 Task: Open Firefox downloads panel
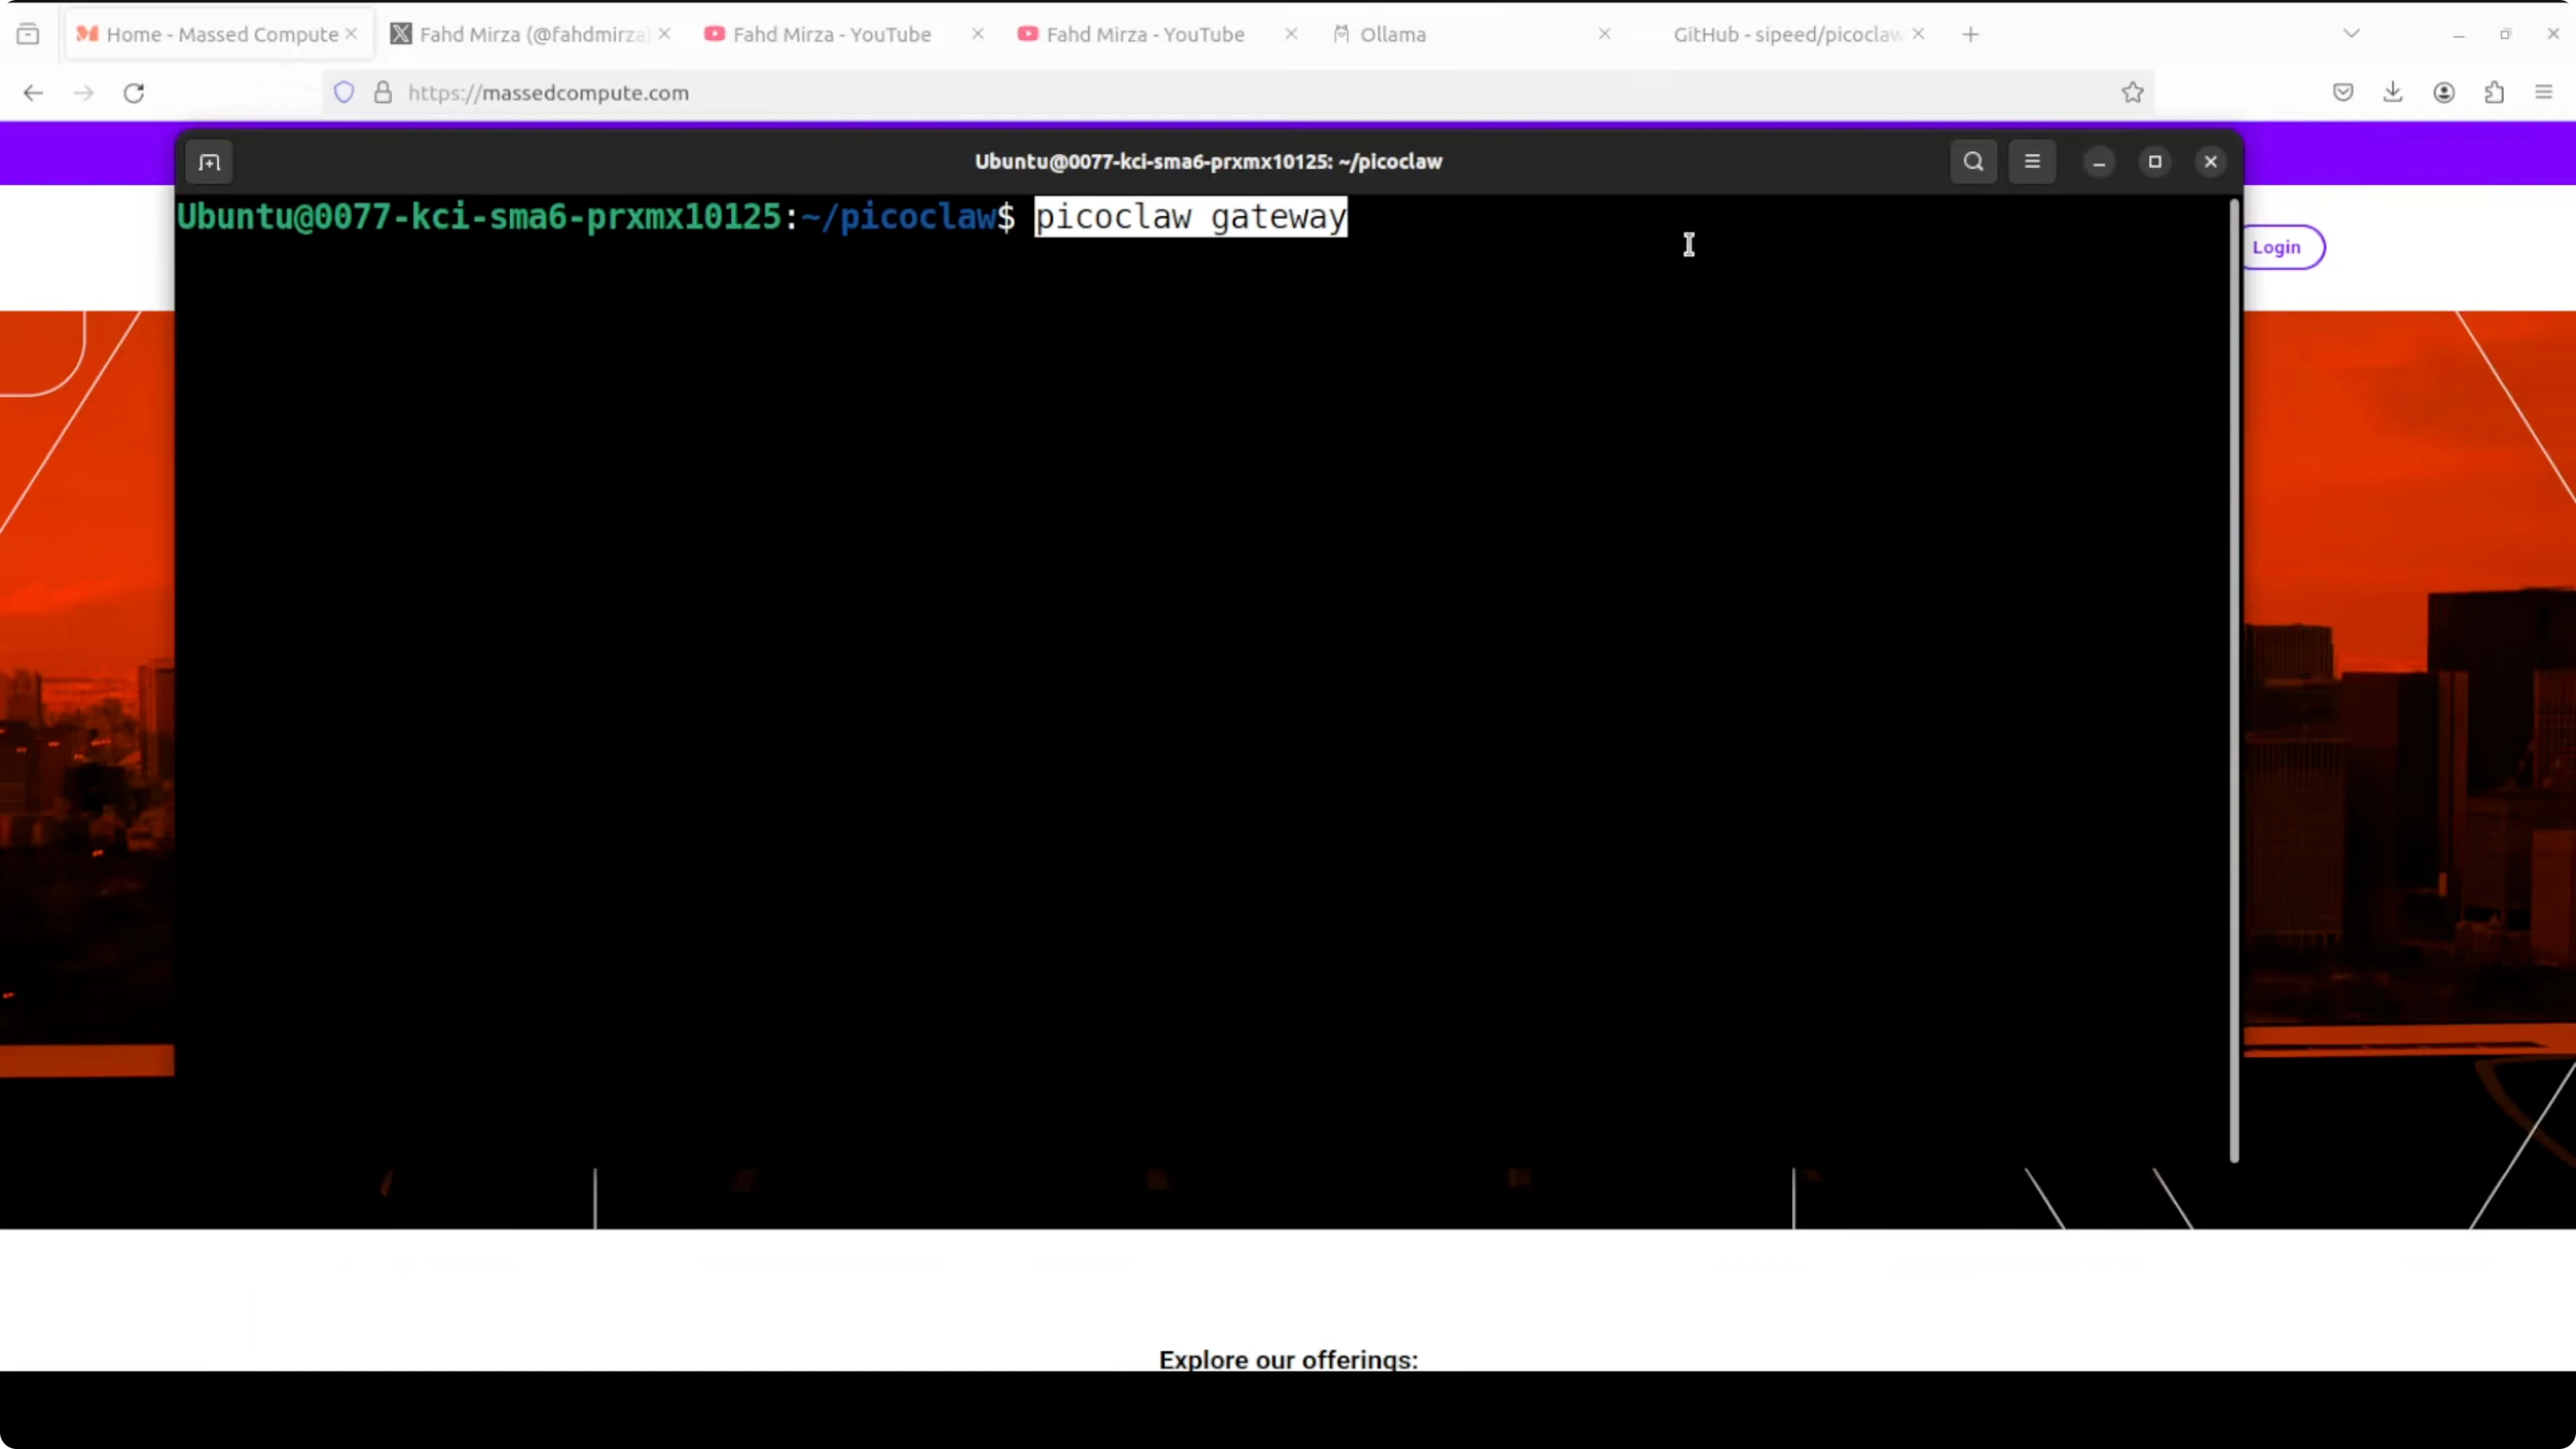click(2393, 93)
